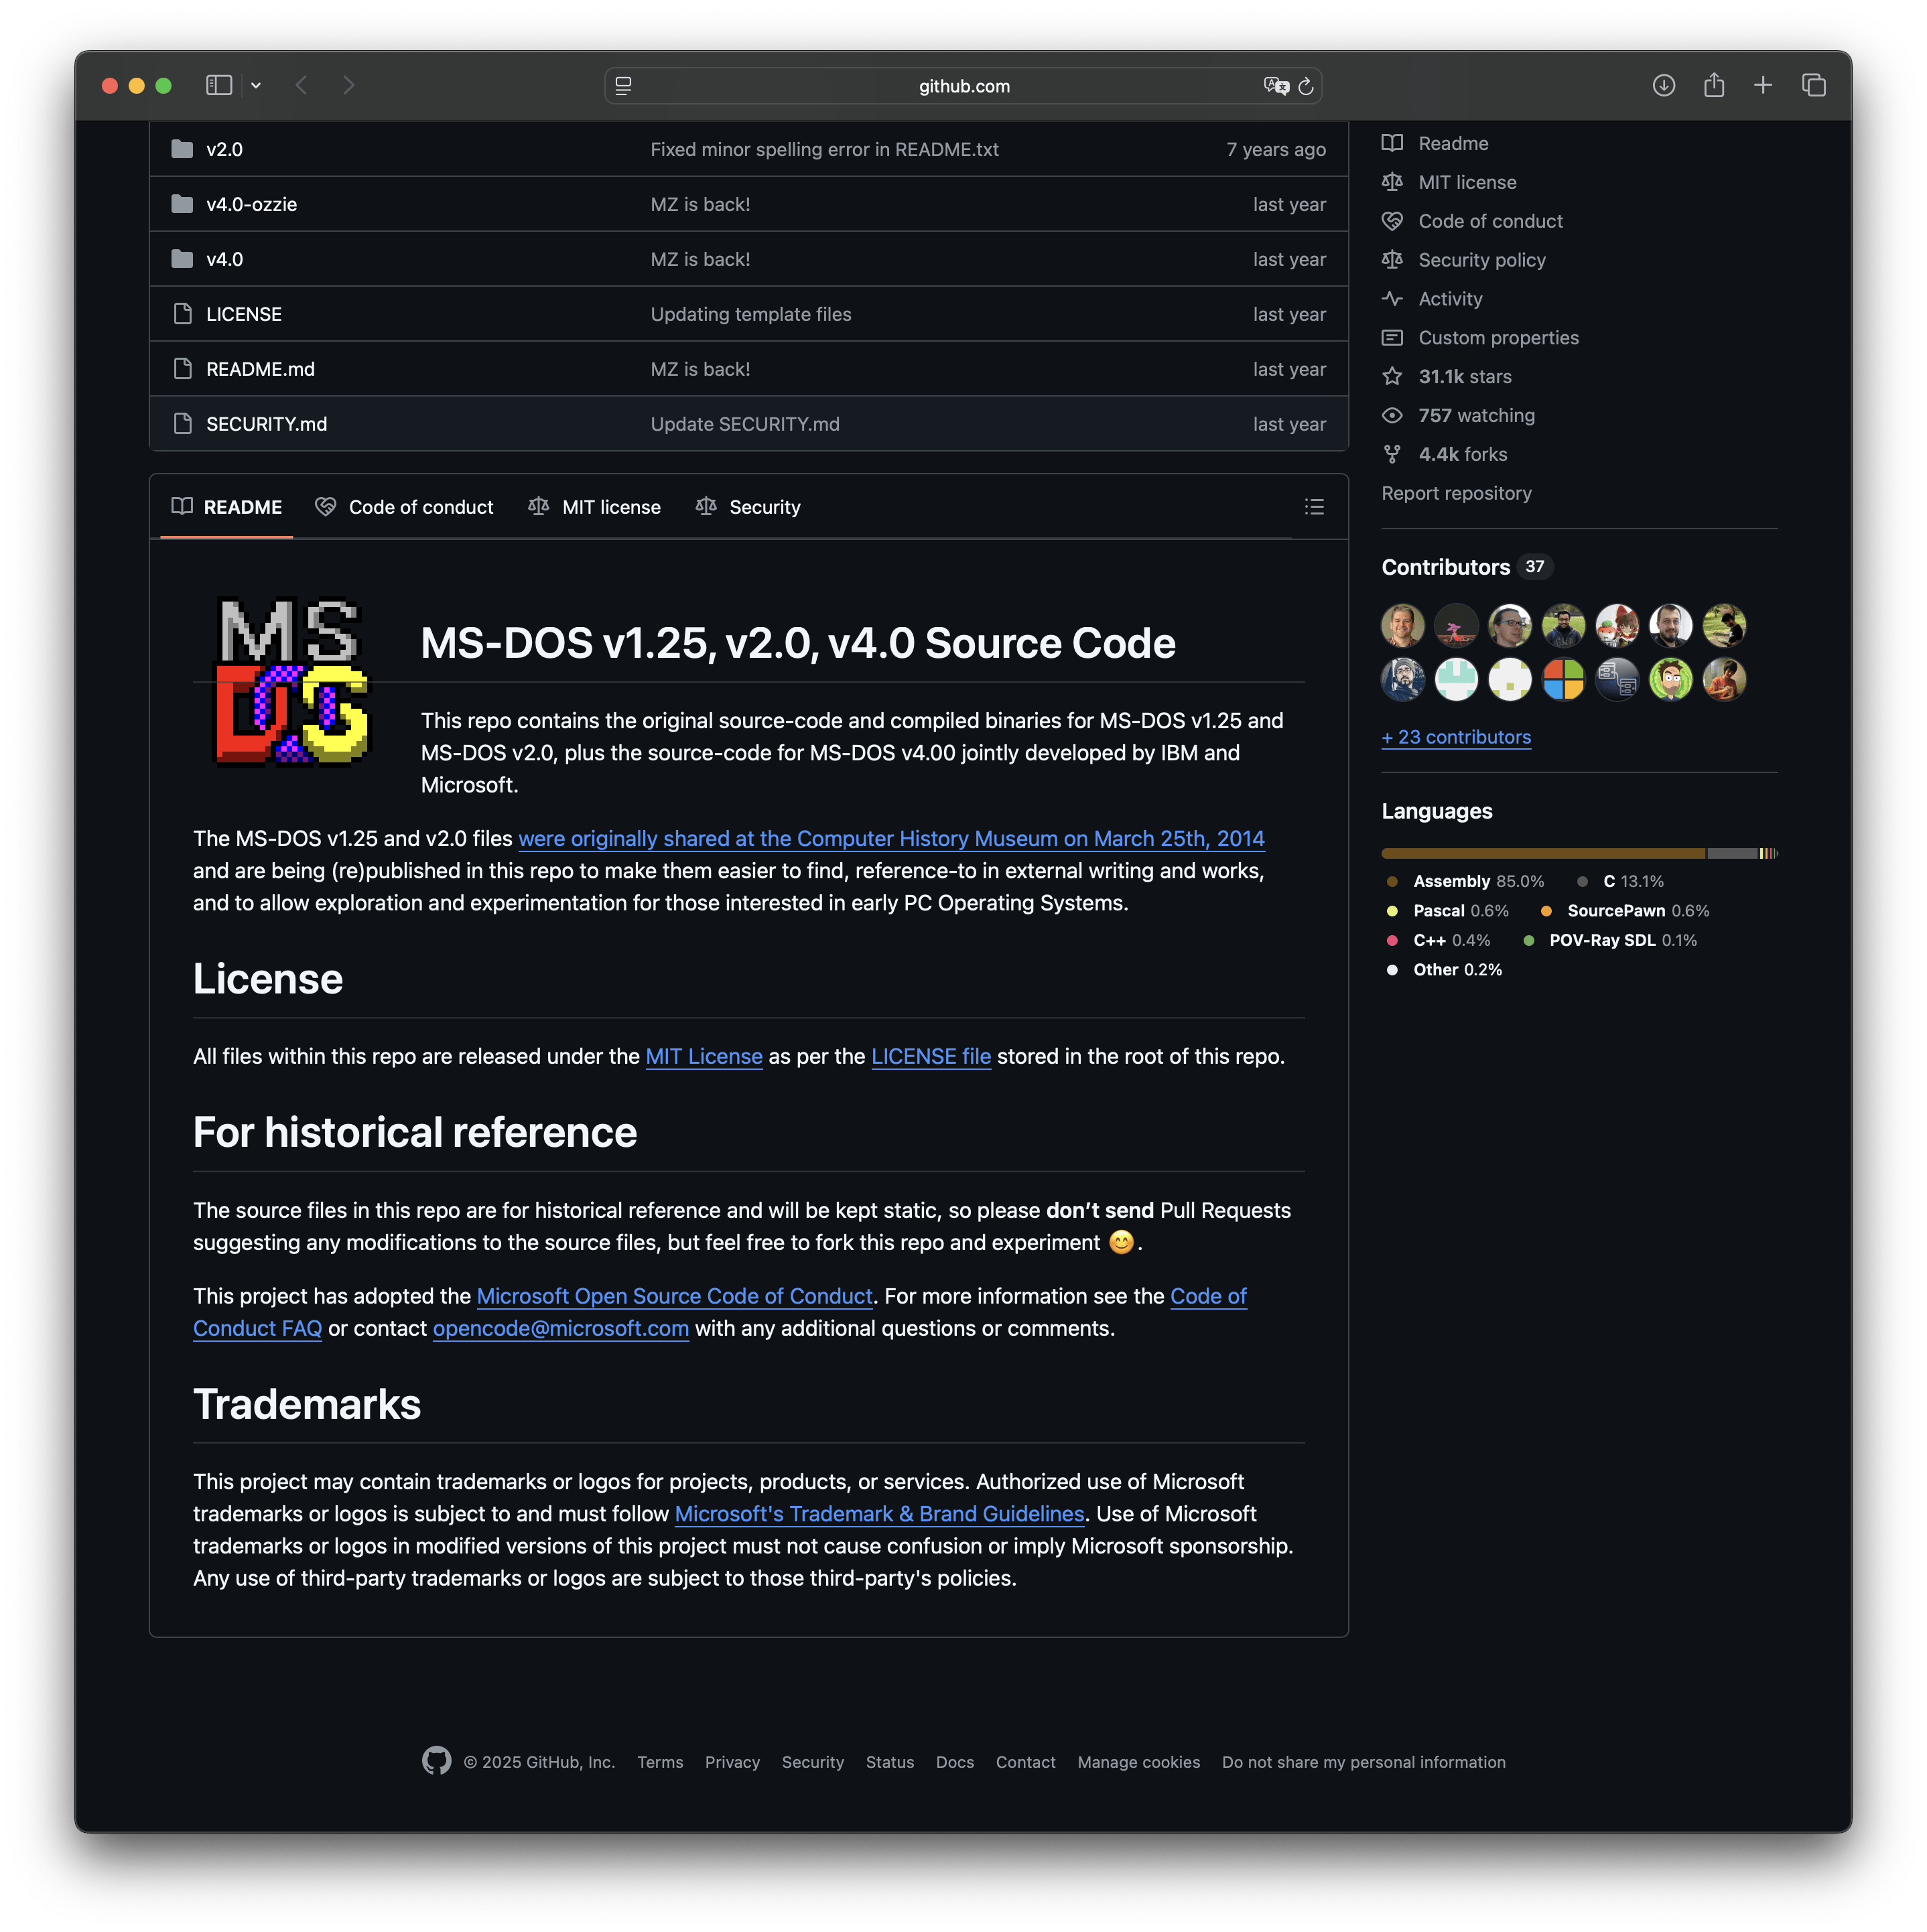
Task: Click Do not share my personal information
Action: pos(1364,1764)
